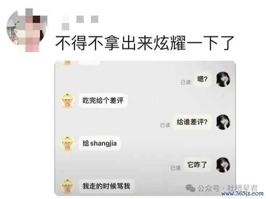Tap the cartoon avatar beside 吃完给个差评

pos(68,101)
